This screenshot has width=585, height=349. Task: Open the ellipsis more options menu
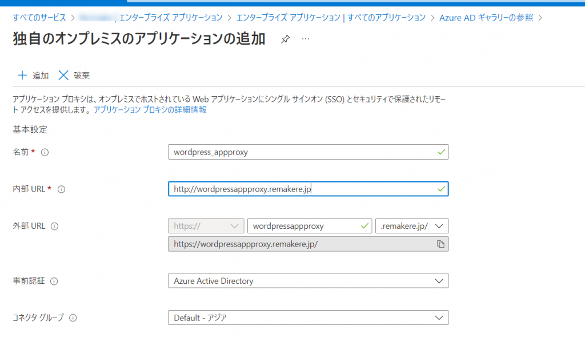[306, 39]
